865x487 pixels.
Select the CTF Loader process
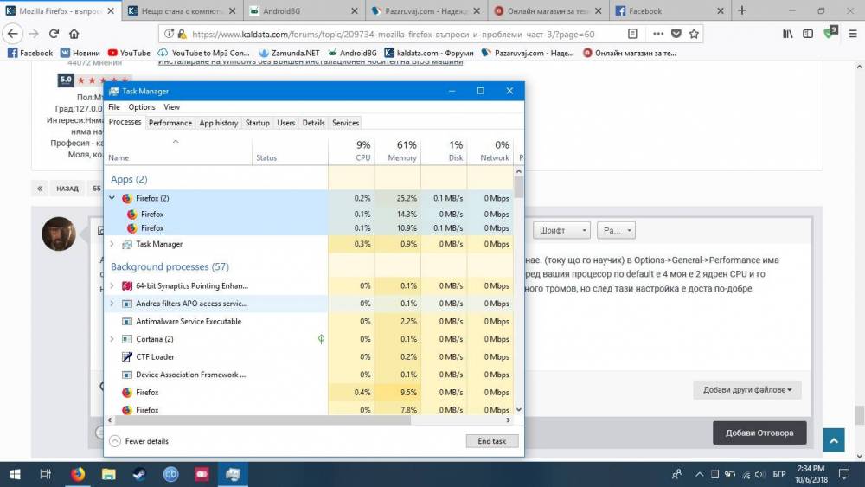[x=309, y=357]
